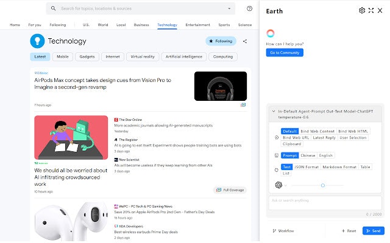Select Bind Web Content input option
Image resolution: width=390 pixels, height=243 pixels.
coord(317,131)
